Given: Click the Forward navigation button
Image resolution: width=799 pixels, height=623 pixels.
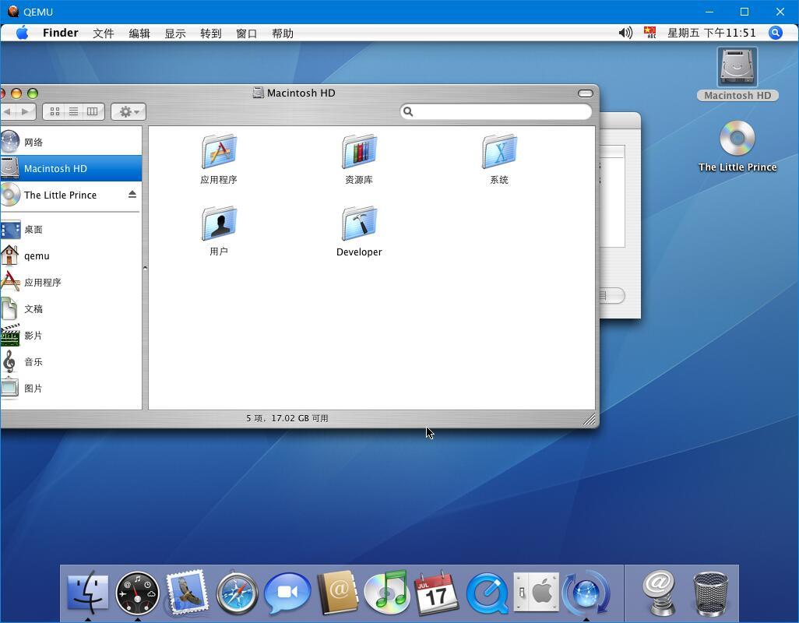Looking at the screenshot, I should click(x=24, y=111).
